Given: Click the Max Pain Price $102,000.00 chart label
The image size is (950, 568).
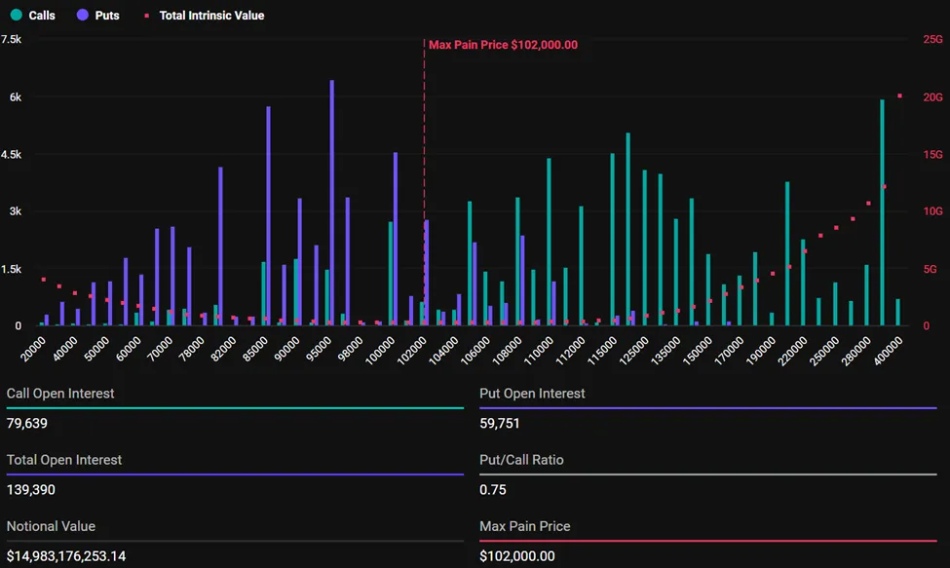Looking at the screenshot, I should [503, 45].
